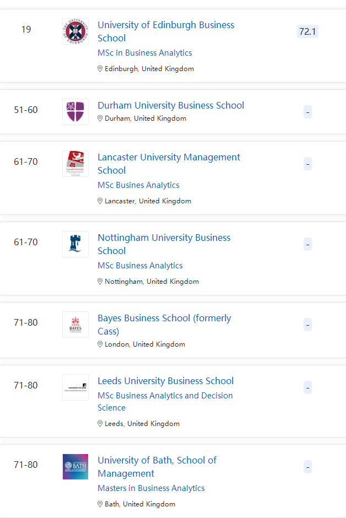The width and height of the screenshot is (346, 518).
Task: Click the Leeds University Business School logo
Action: click(75, 387)
